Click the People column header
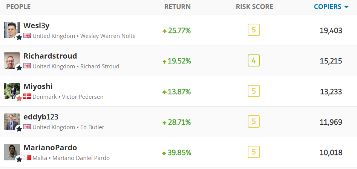 (18, 7)
